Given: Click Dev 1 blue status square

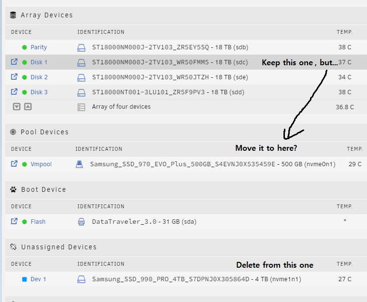Looking at the screenshot, I should point(24,279).
